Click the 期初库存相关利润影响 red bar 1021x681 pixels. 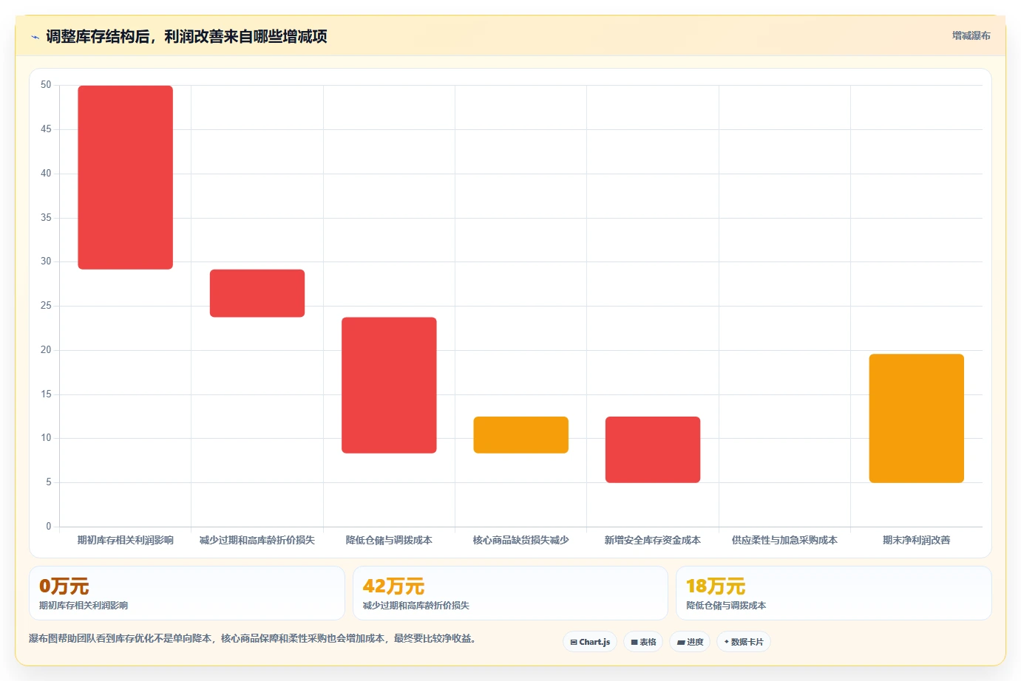coord(126,177)
